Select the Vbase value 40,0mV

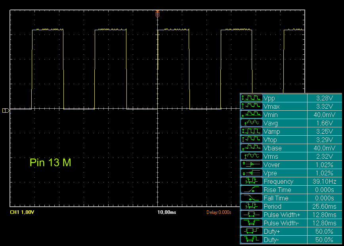(x=324, y=148)
